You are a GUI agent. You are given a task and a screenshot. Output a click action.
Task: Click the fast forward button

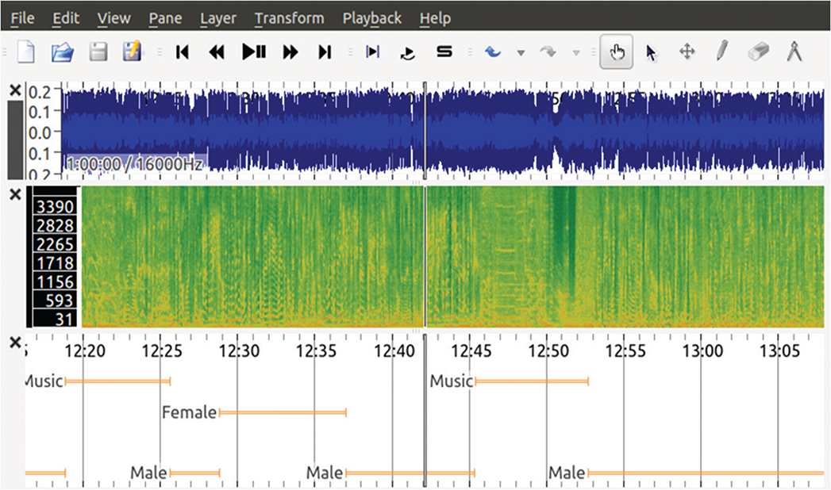point(290,52)
